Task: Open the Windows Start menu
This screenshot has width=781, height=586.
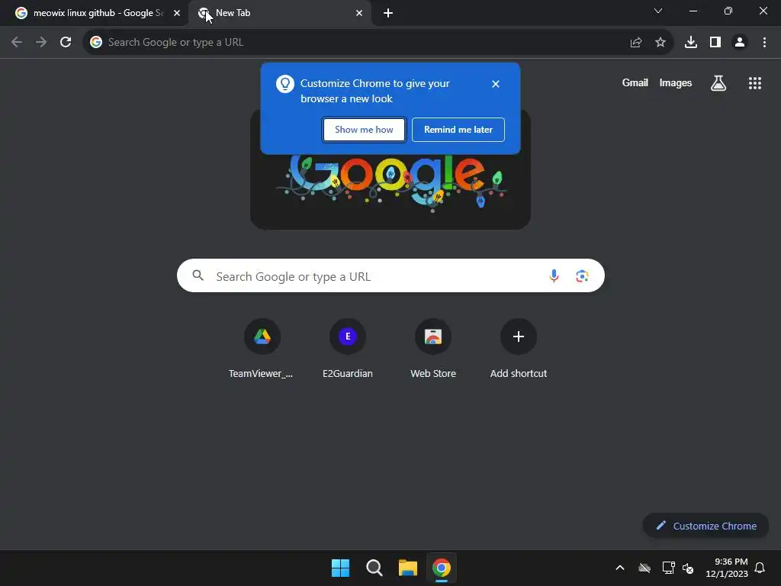Action: (341, 568)
